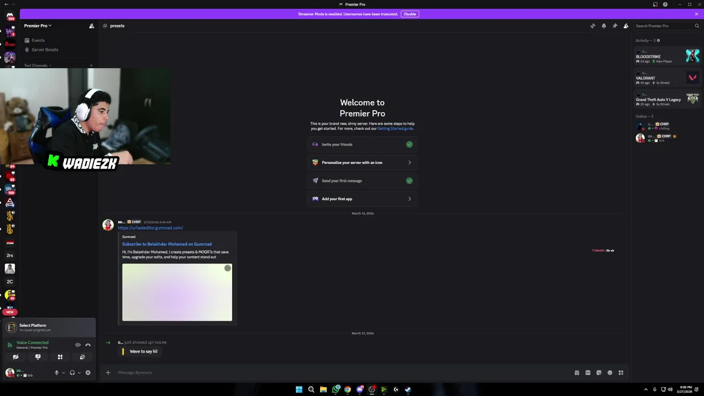Toggle the member list icon

pos(626,26)
